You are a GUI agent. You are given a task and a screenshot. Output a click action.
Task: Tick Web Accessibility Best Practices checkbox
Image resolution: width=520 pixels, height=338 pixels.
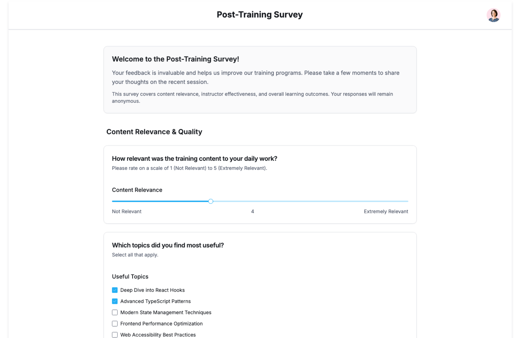pyautogui.click(x=115, y=335)
